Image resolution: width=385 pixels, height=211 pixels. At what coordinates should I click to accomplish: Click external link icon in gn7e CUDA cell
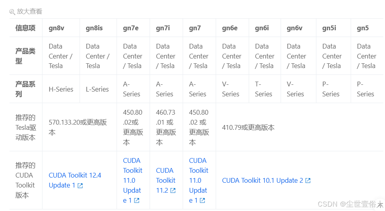coord(137,200)
